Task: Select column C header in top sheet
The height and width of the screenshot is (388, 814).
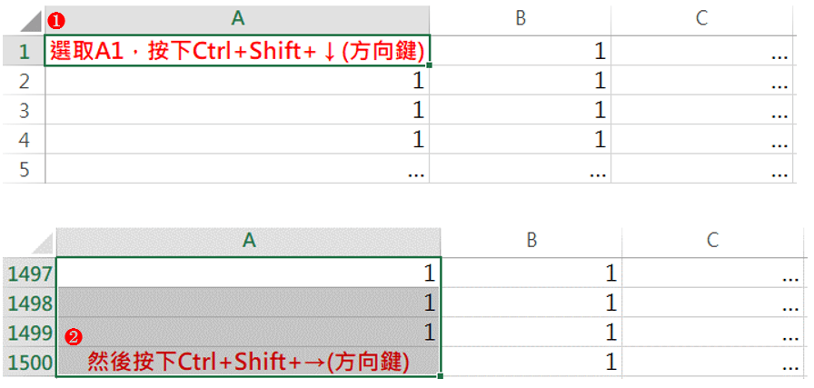Action: tap(702, 20)
